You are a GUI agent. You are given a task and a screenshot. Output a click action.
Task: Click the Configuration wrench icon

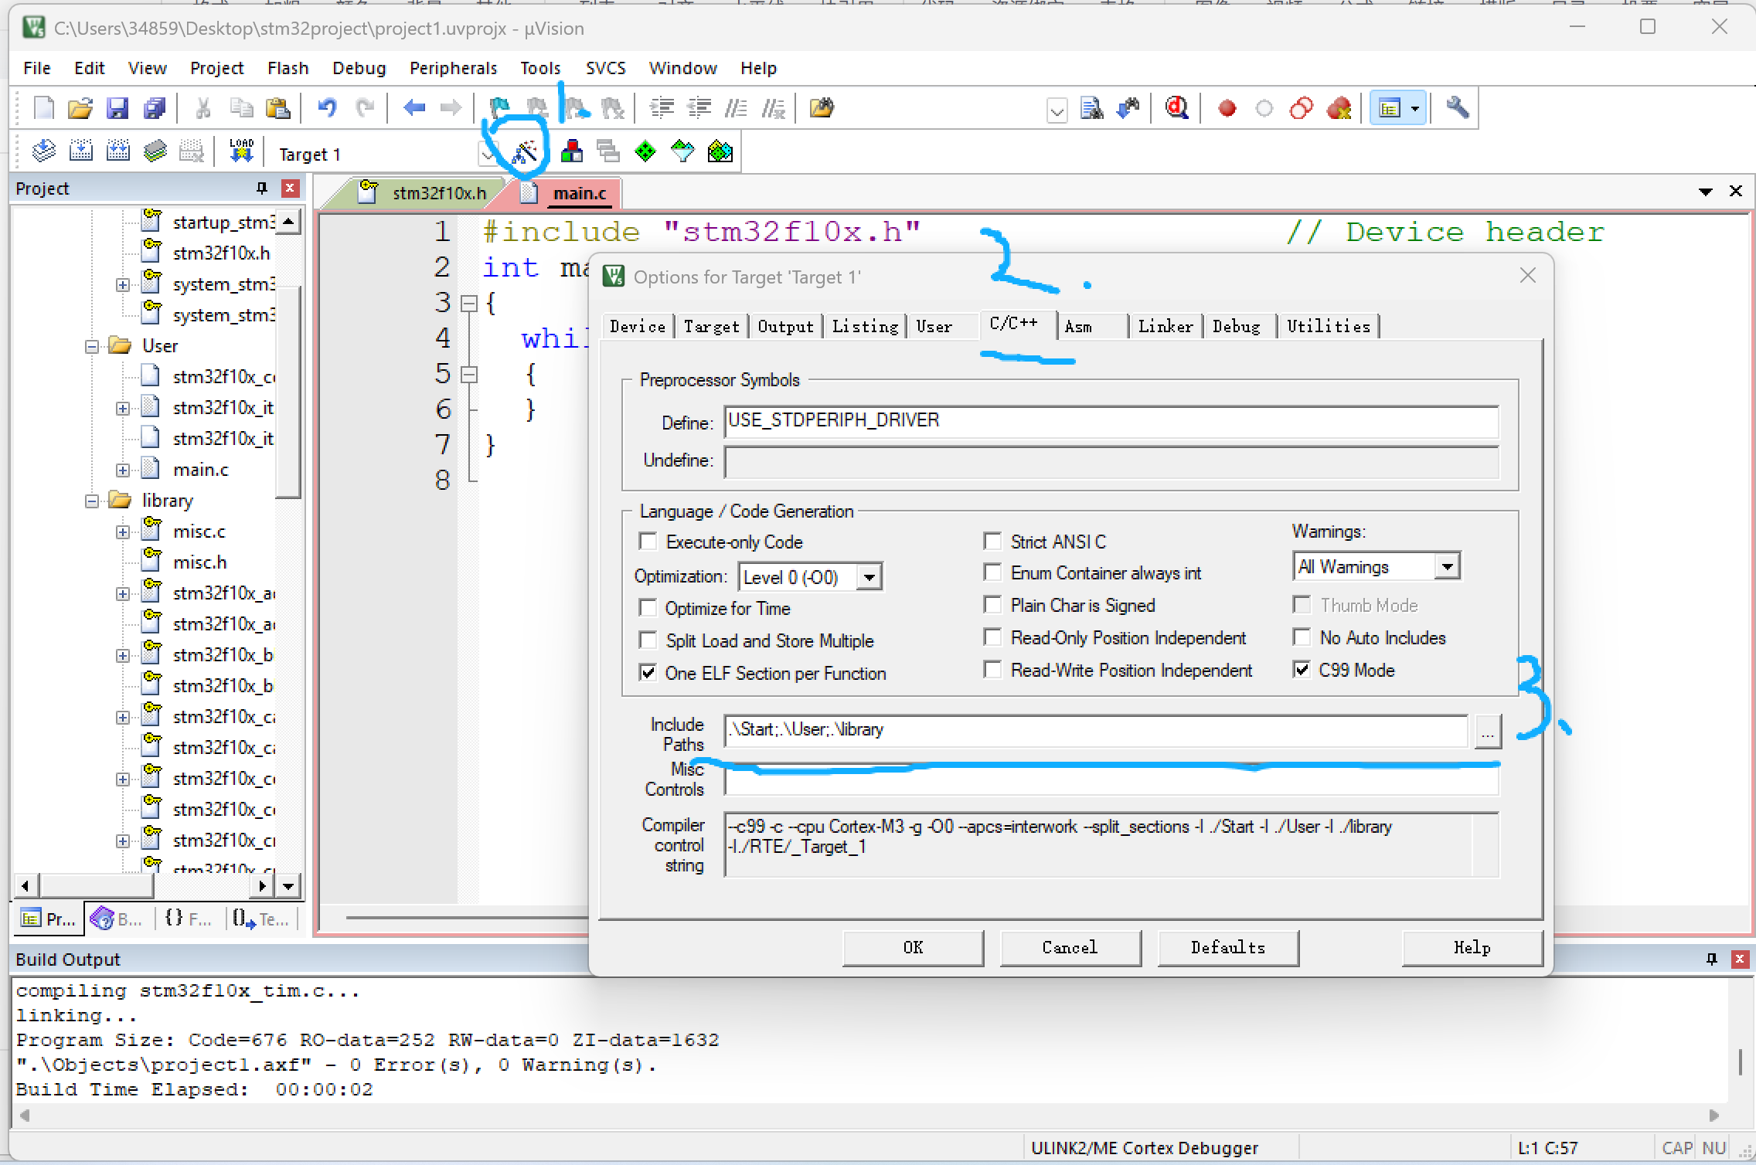[x=1457, y=108]
